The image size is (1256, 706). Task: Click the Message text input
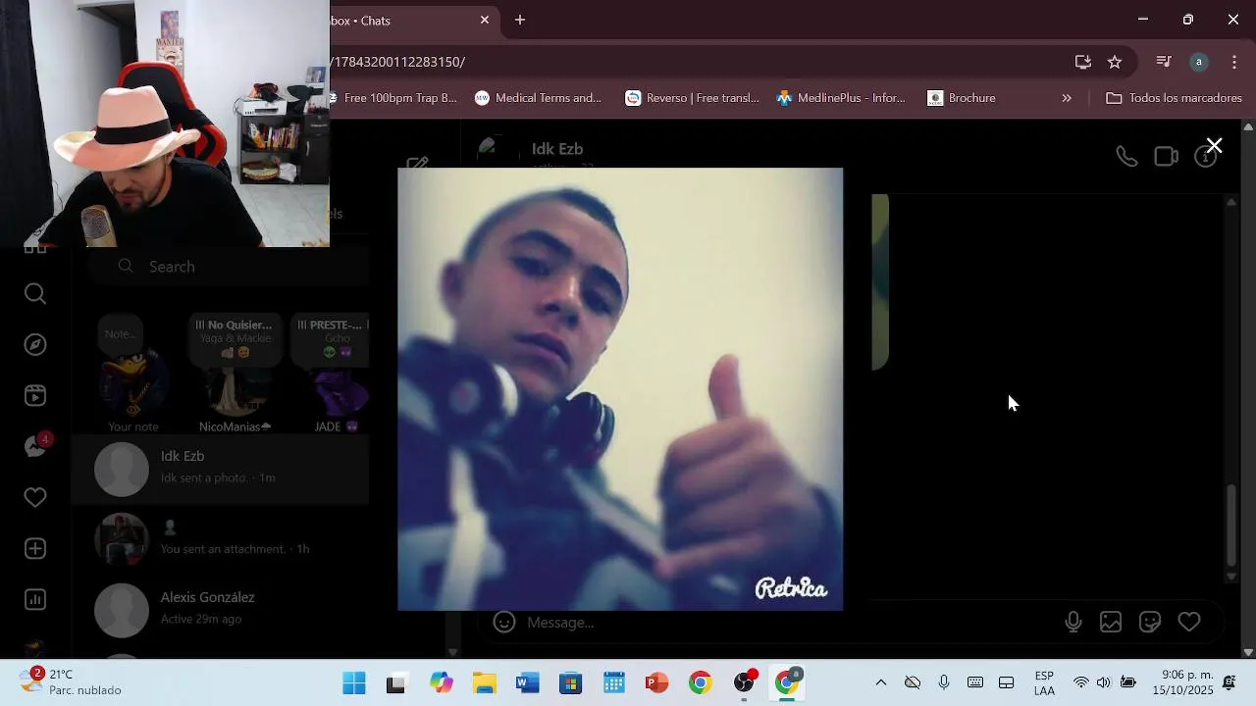pos(785,623)
